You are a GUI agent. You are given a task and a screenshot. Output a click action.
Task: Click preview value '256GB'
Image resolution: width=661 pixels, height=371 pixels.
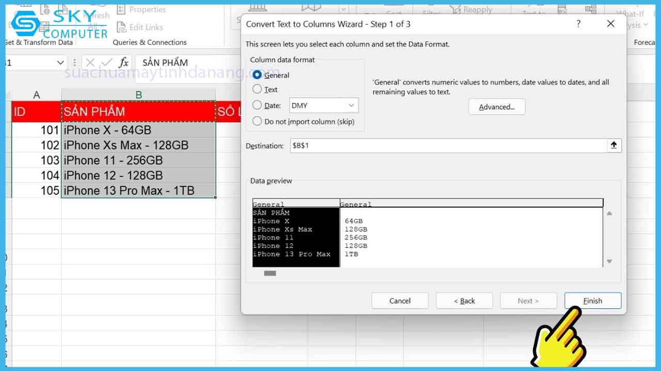(356, 238)
